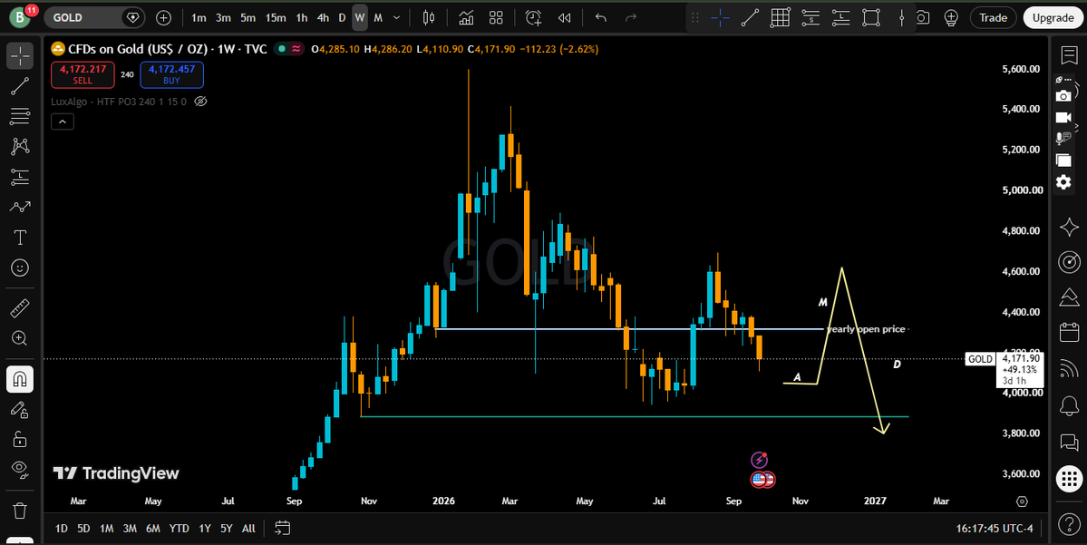
Task: Open the forecasting and measurement tools
Action: pos(20,177)
